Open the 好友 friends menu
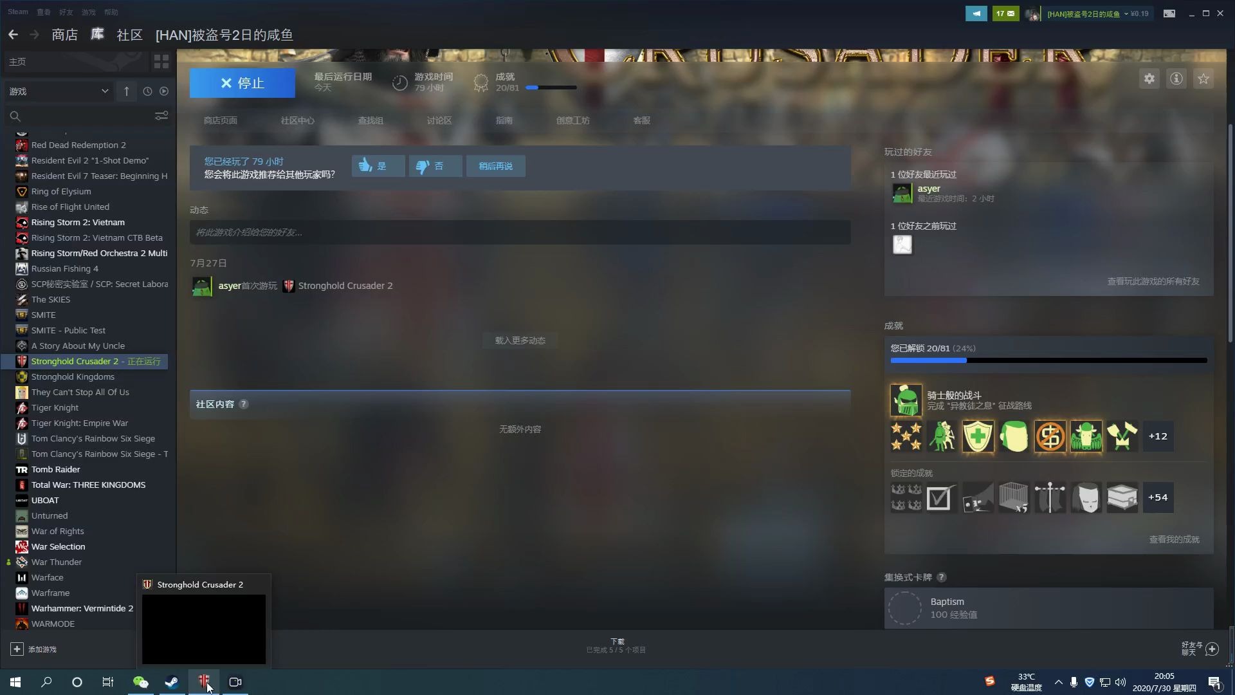The height and width of the screenshot is (695, 1235). pos(66,12)
